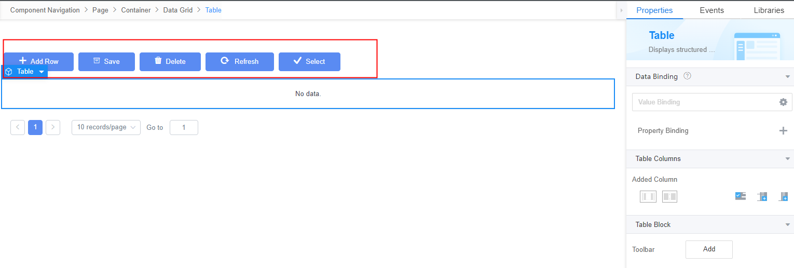Collapse the Table Columns section

pyautogui.click(x=788, y=159)
